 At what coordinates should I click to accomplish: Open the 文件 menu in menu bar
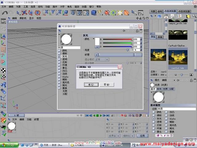[x=4, y=6]
